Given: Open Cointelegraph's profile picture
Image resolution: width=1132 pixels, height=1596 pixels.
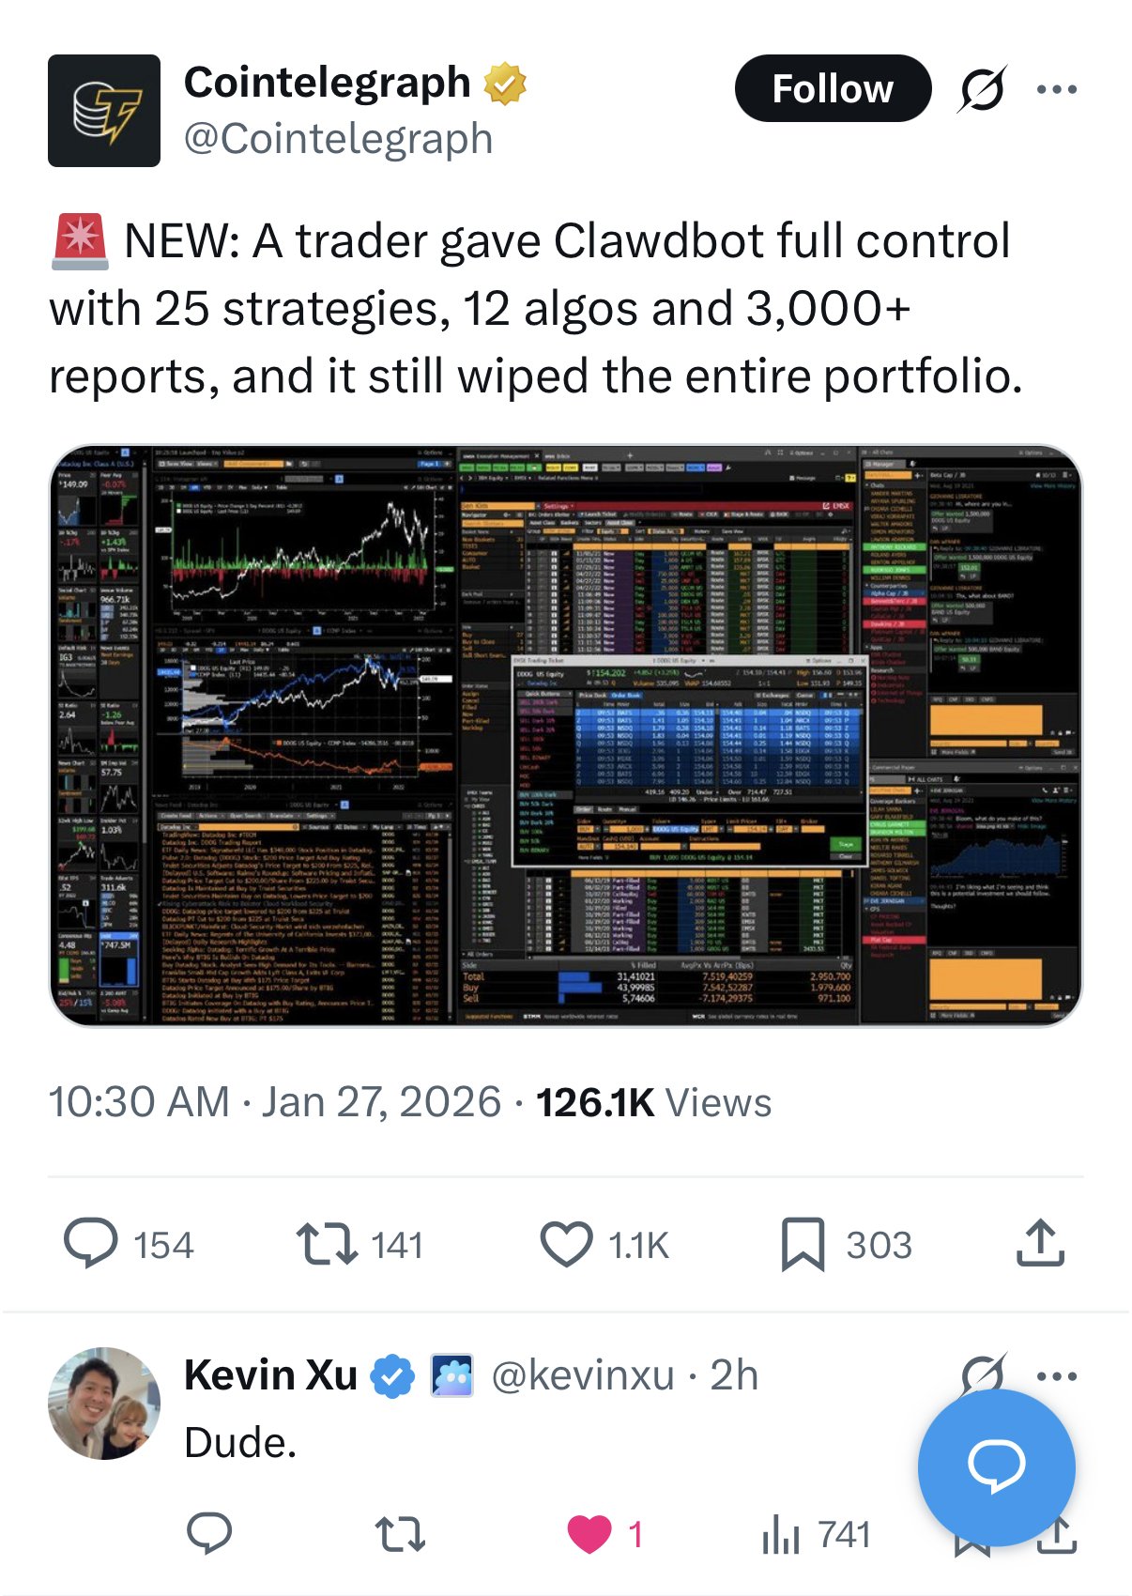Looking at the screenshot, I should pyautogui.click(x=103, y=111).
